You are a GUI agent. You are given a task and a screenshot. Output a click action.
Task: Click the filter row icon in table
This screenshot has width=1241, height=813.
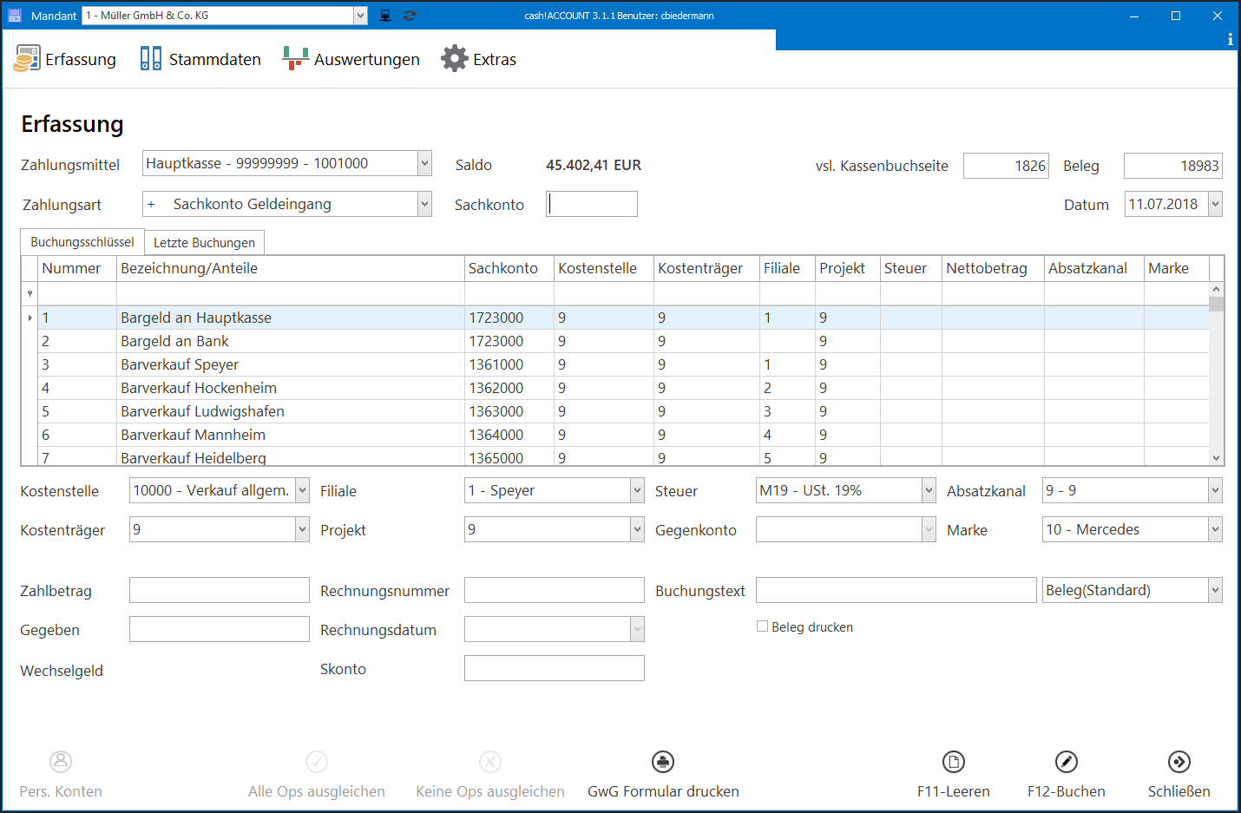point(30,293)
